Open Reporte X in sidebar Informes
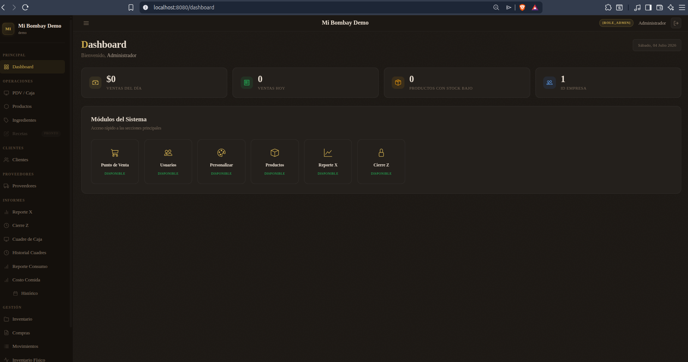Image resolution: width=688 pixels, height=362 pixels. [x=32, y=212]
